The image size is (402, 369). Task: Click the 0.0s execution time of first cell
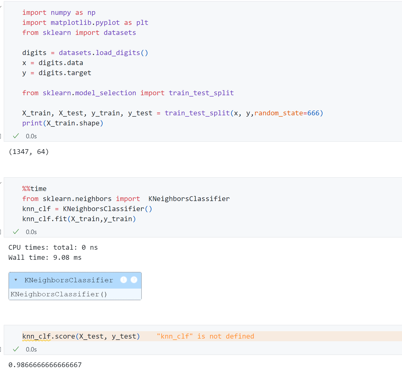click(x=31, y=136)
